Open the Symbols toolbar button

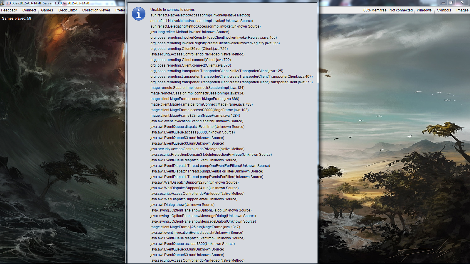[444, 10]
